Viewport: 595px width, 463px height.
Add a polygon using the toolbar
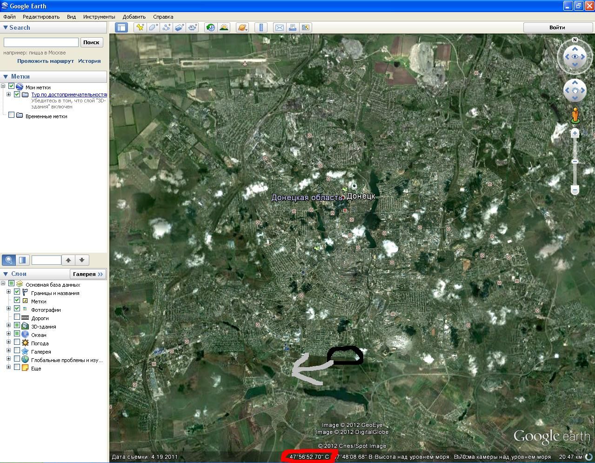[x=153, y=27]
